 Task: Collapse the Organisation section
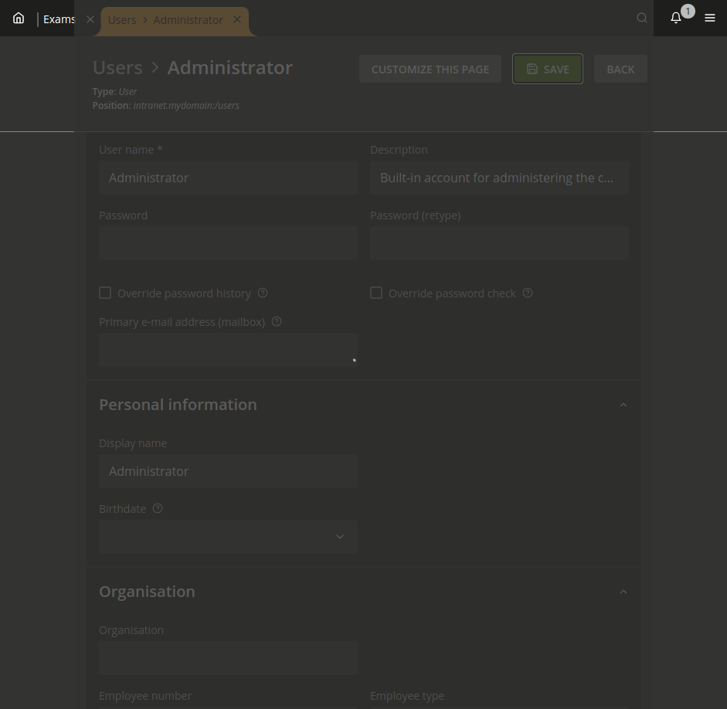pyautogui.click(x=623, y=592)
